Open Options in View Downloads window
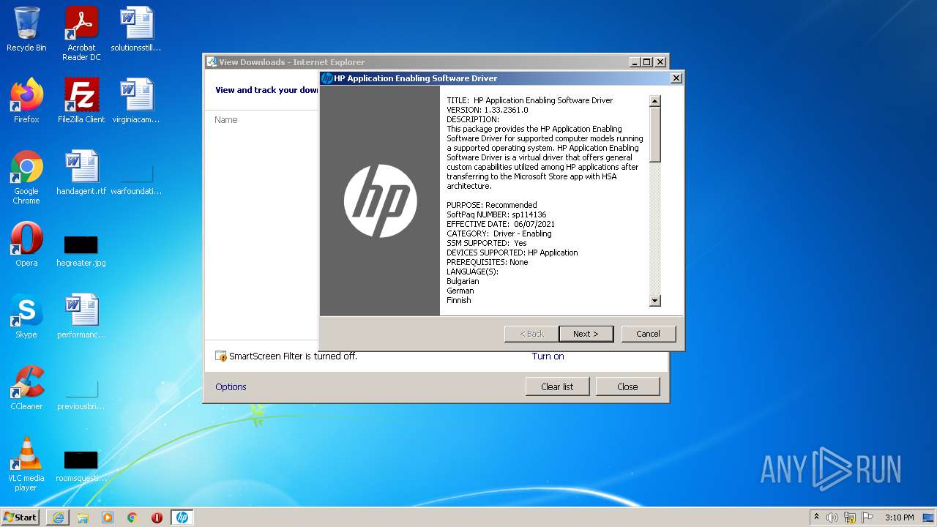The width and height of the screenshot is (937, 527). click(231, 387)
